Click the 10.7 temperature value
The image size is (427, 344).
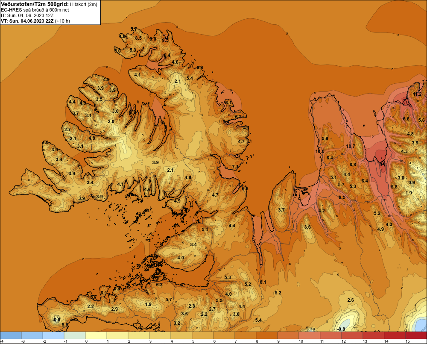click(x=351, y=147)
